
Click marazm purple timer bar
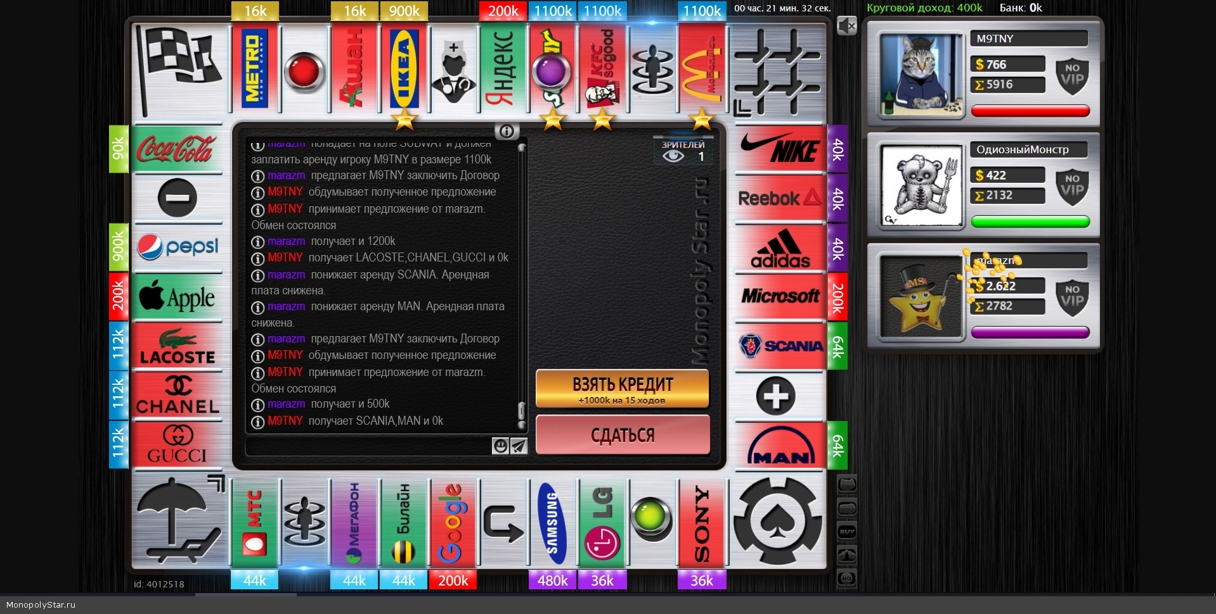pos(1030,332)
